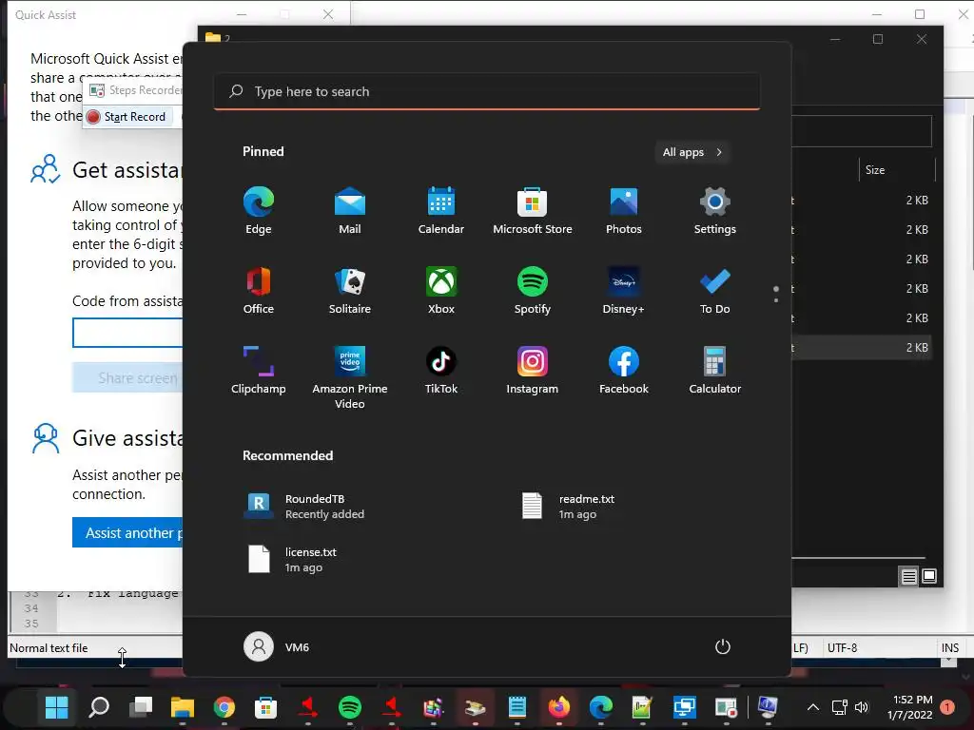974x730 pixels.
Task: Switch to Firefox on the taskbar
Action: [x=559, y=707]
